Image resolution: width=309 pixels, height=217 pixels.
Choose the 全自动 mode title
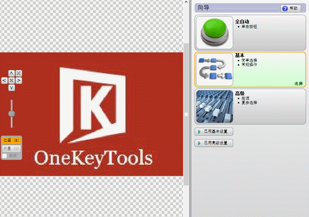click(242, 22)
